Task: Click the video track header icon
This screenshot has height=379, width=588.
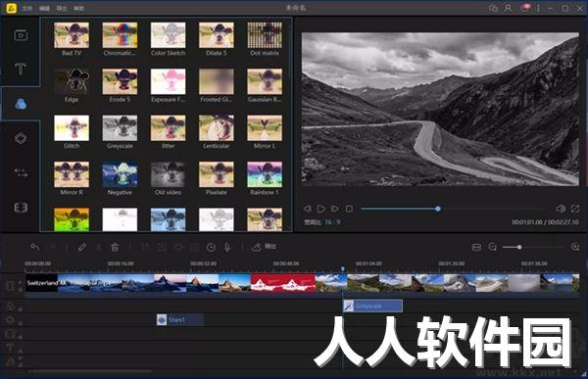Action: (10, 286)
